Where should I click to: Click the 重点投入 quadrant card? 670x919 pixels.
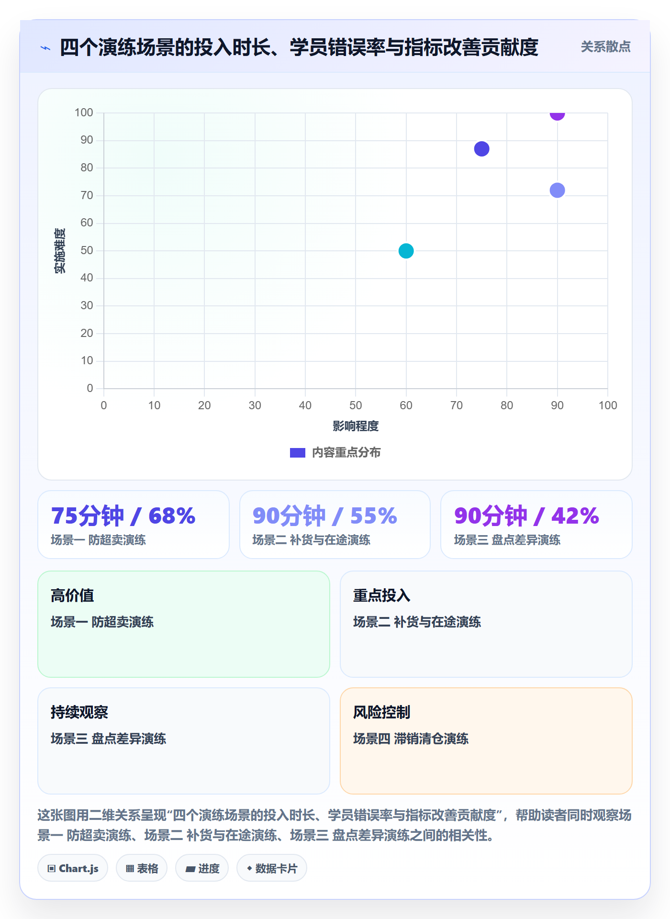point(486,624)
